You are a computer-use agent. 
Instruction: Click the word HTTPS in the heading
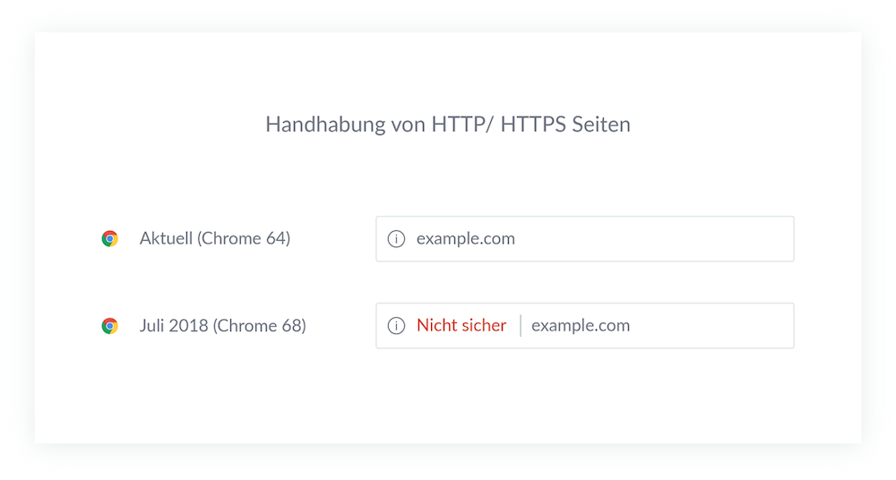coord(533,124)
